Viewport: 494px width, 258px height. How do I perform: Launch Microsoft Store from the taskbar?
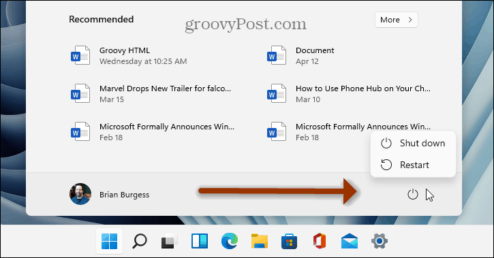[x=289, y=242]
